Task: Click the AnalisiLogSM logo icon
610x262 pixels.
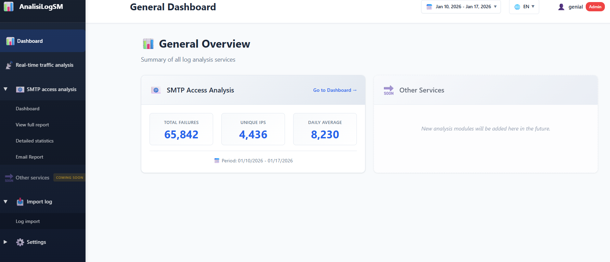Action: pos(9,7)
